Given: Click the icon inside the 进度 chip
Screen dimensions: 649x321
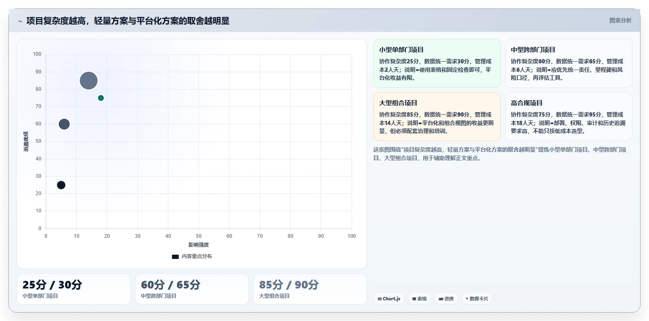Looking at the screenshot, I should pos(441,299).
